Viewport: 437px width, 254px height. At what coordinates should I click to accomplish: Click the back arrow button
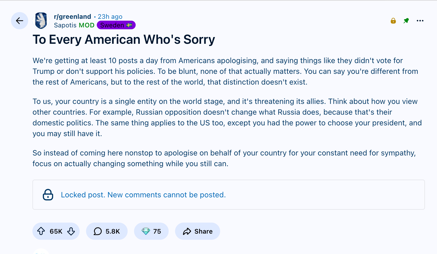(x=20, y=21)
